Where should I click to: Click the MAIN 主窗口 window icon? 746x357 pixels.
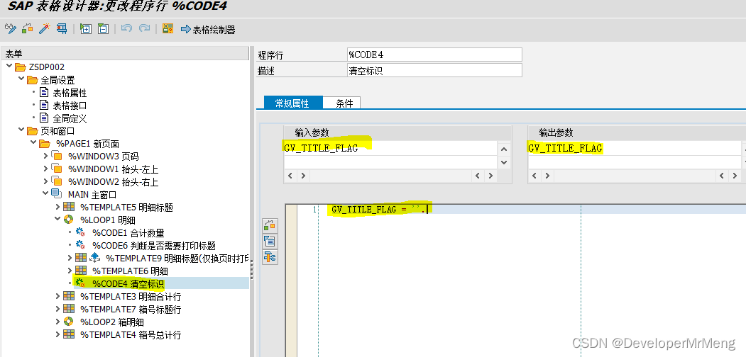pos(57,193)
